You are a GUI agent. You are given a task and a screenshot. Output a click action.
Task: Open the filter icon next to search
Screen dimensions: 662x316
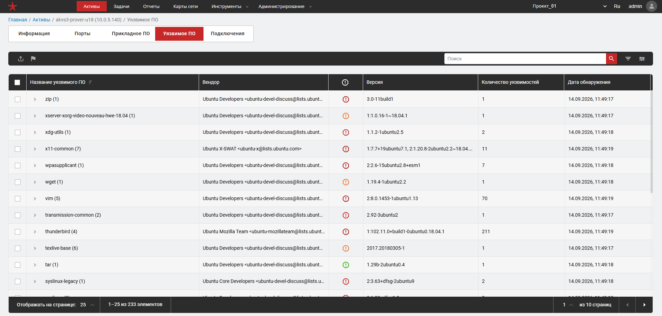tap(628, 59)
